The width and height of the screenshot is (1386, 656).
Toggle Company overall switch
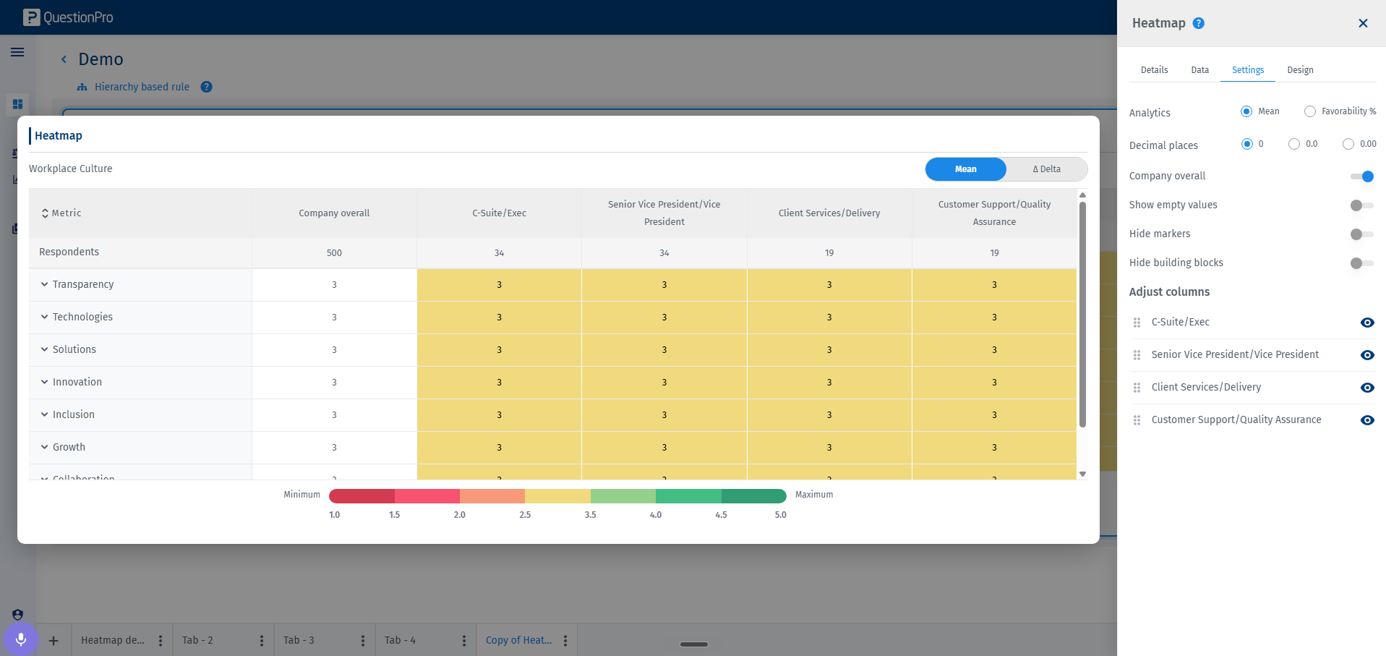coord(1362,176)
